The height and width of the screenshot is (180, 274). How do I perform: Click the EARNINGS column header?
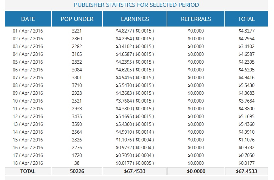[x=135, y=19]
